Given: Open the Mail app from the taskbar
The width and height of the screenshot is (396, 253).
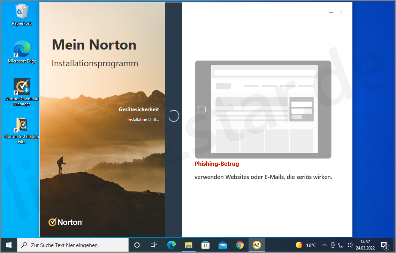Looking at the screenshot, I should click(223, 245).
